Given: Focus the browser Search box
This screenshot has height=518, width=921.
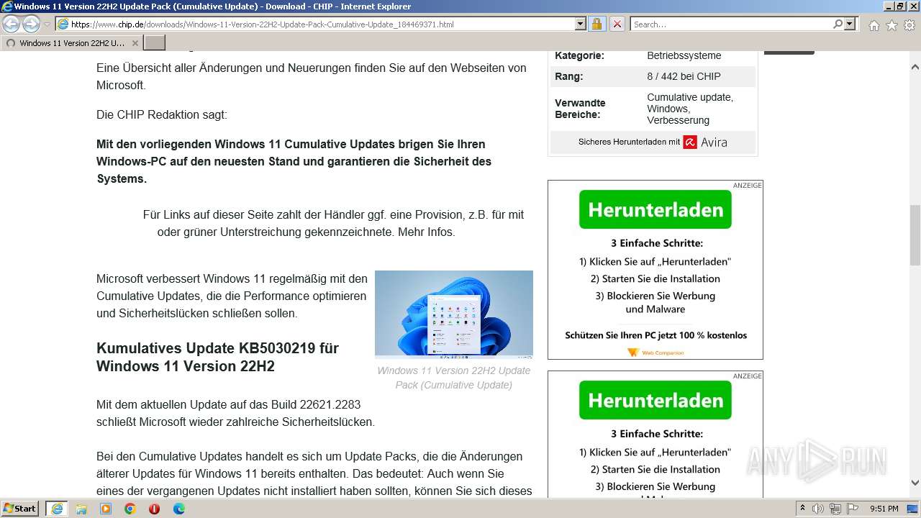Looking at the screenshot, I should 731,24.
